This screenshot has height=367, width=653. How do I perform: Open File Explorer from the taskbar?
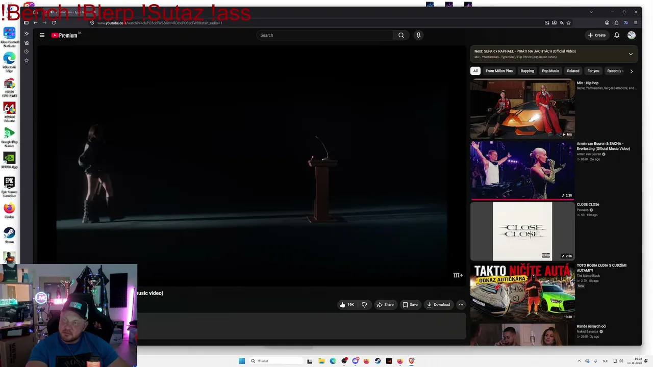click(x=321, y=361)
